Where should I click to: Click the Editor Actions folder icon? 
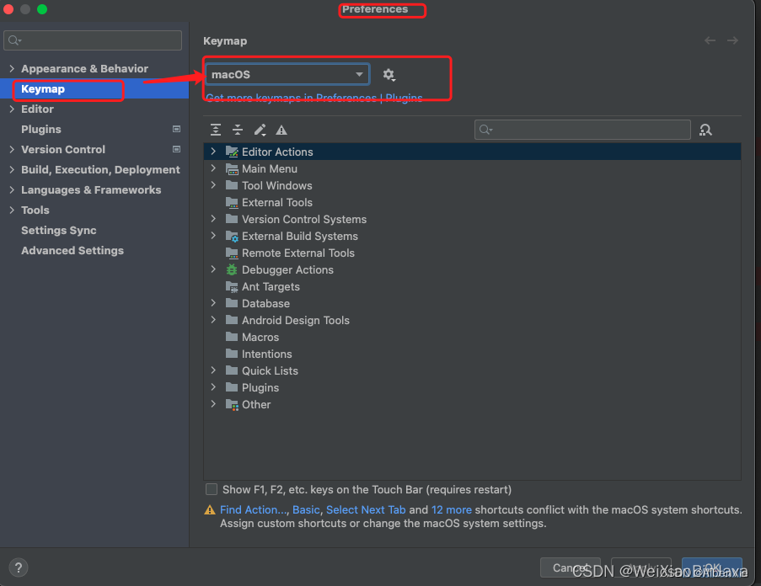point(232,152)
